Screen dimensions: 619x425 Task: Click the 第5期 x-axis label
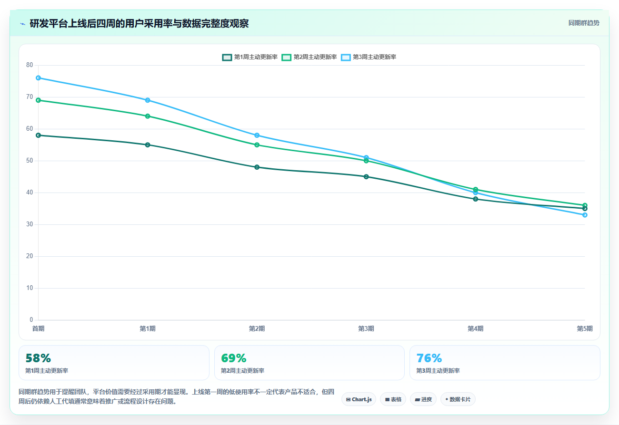click(585, 328)
